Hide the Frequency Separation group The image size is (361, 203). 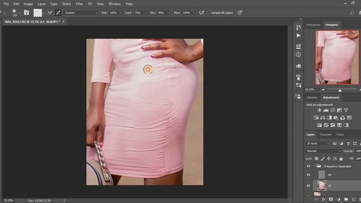click(309, 166)
